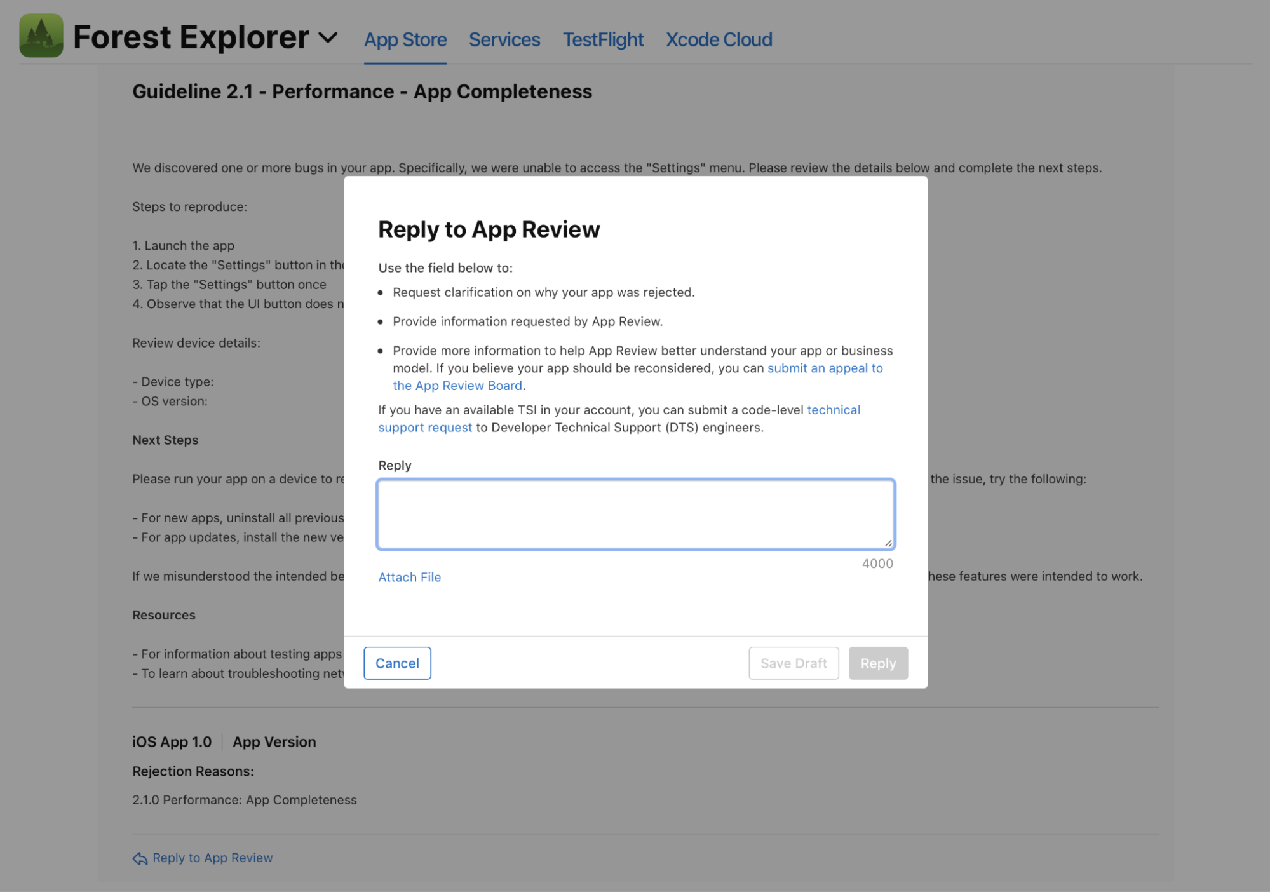The image size is (1270, 892).
Task: Click the TestFlight navigation icon
Action: (x=603, y=39)
